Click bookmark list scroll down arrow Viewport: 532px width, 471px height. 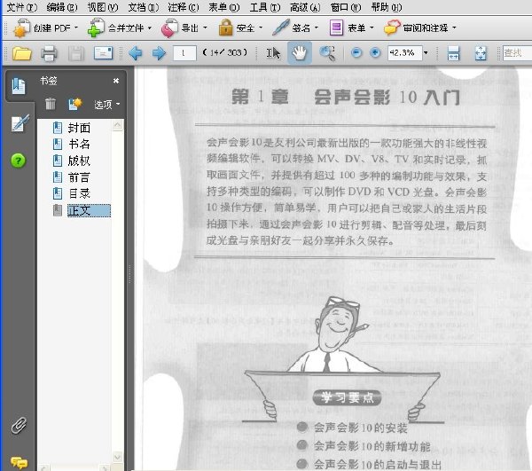point(117,457)
